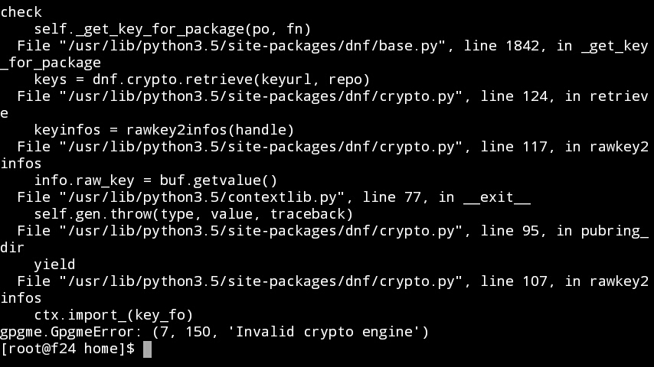Viewport: 654px width, 367px height.
Task: Click the rawkey2infos(handle) call
Action: (210, 130)
